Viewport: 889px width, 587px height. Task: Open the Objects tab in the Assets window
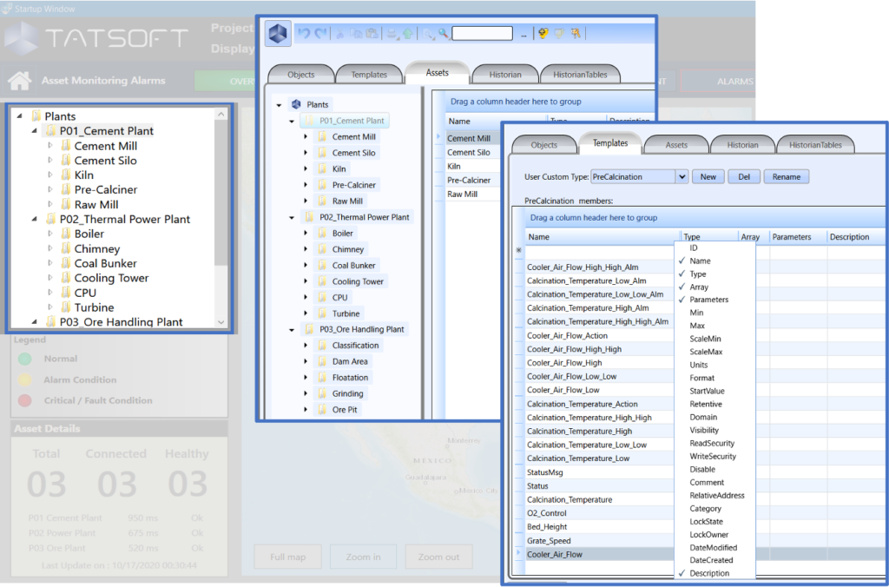(x=301, y=75)
